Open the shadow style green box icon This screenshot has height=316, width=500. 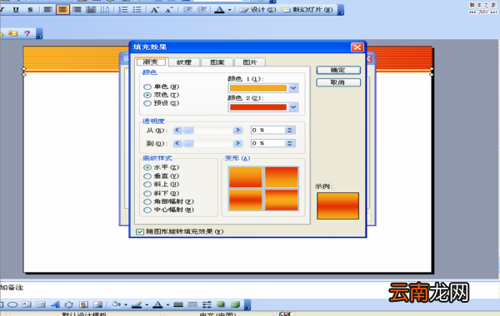point(221,304)
